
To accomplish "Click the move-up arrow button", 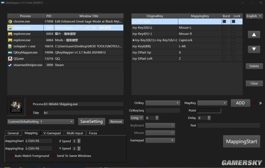I will coord(254,34).
